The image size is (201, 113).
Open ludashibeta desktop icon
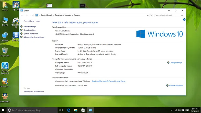click(x=5, y=98)
